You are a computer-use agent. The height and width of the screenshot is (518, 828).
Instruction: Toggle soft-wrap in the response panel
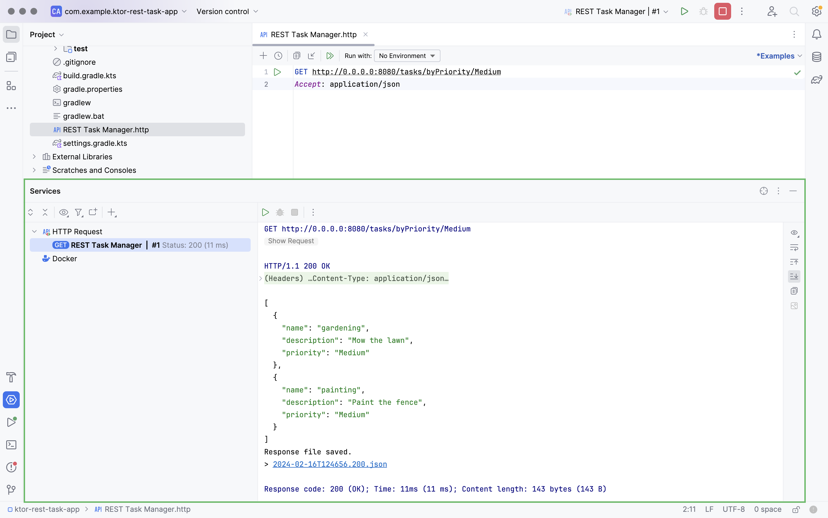pos(794,248)
